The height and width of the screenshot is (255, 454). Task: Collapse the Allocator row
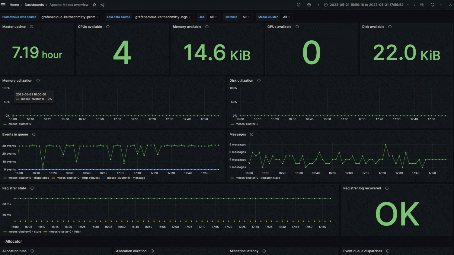(13, 241)
